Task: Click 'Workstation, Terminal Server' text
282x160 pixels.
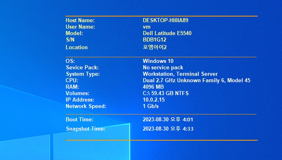Action: pos(180,74)
